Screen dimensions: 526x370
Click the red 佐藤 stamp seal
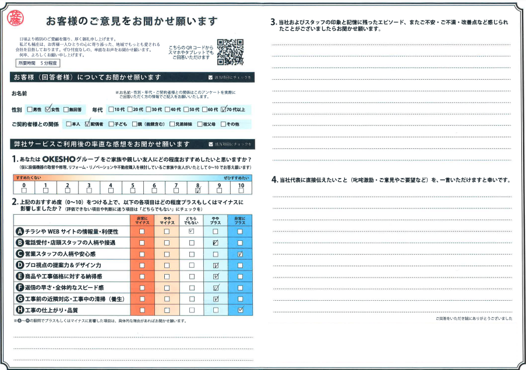(x=15, y=20)
